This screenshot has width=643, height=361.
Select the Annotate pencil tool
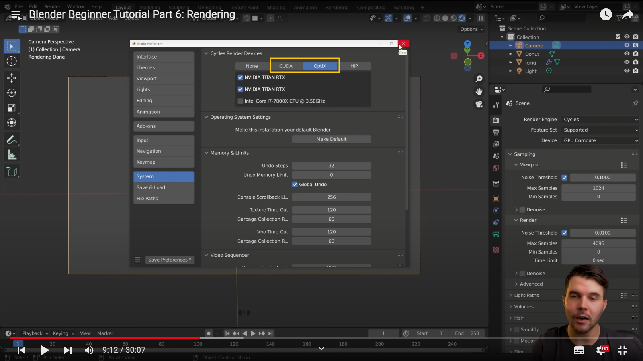tap(12, 140)
